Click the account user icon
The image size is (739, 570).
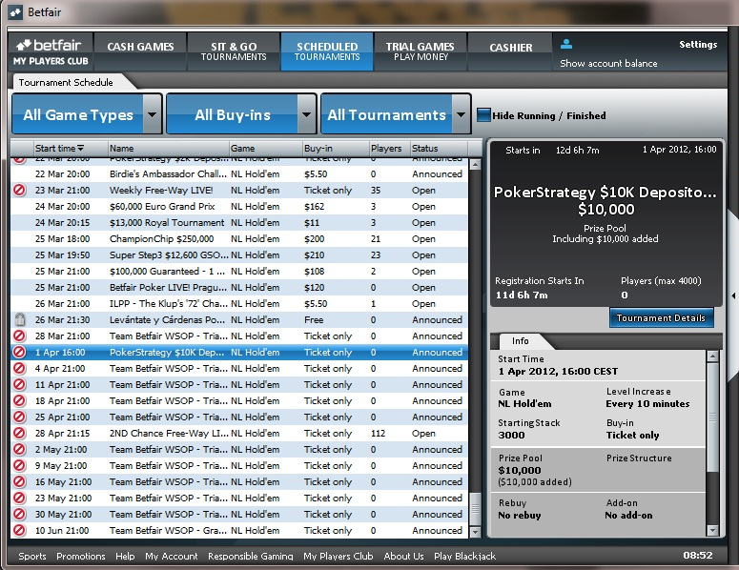(x=566, y=44)
